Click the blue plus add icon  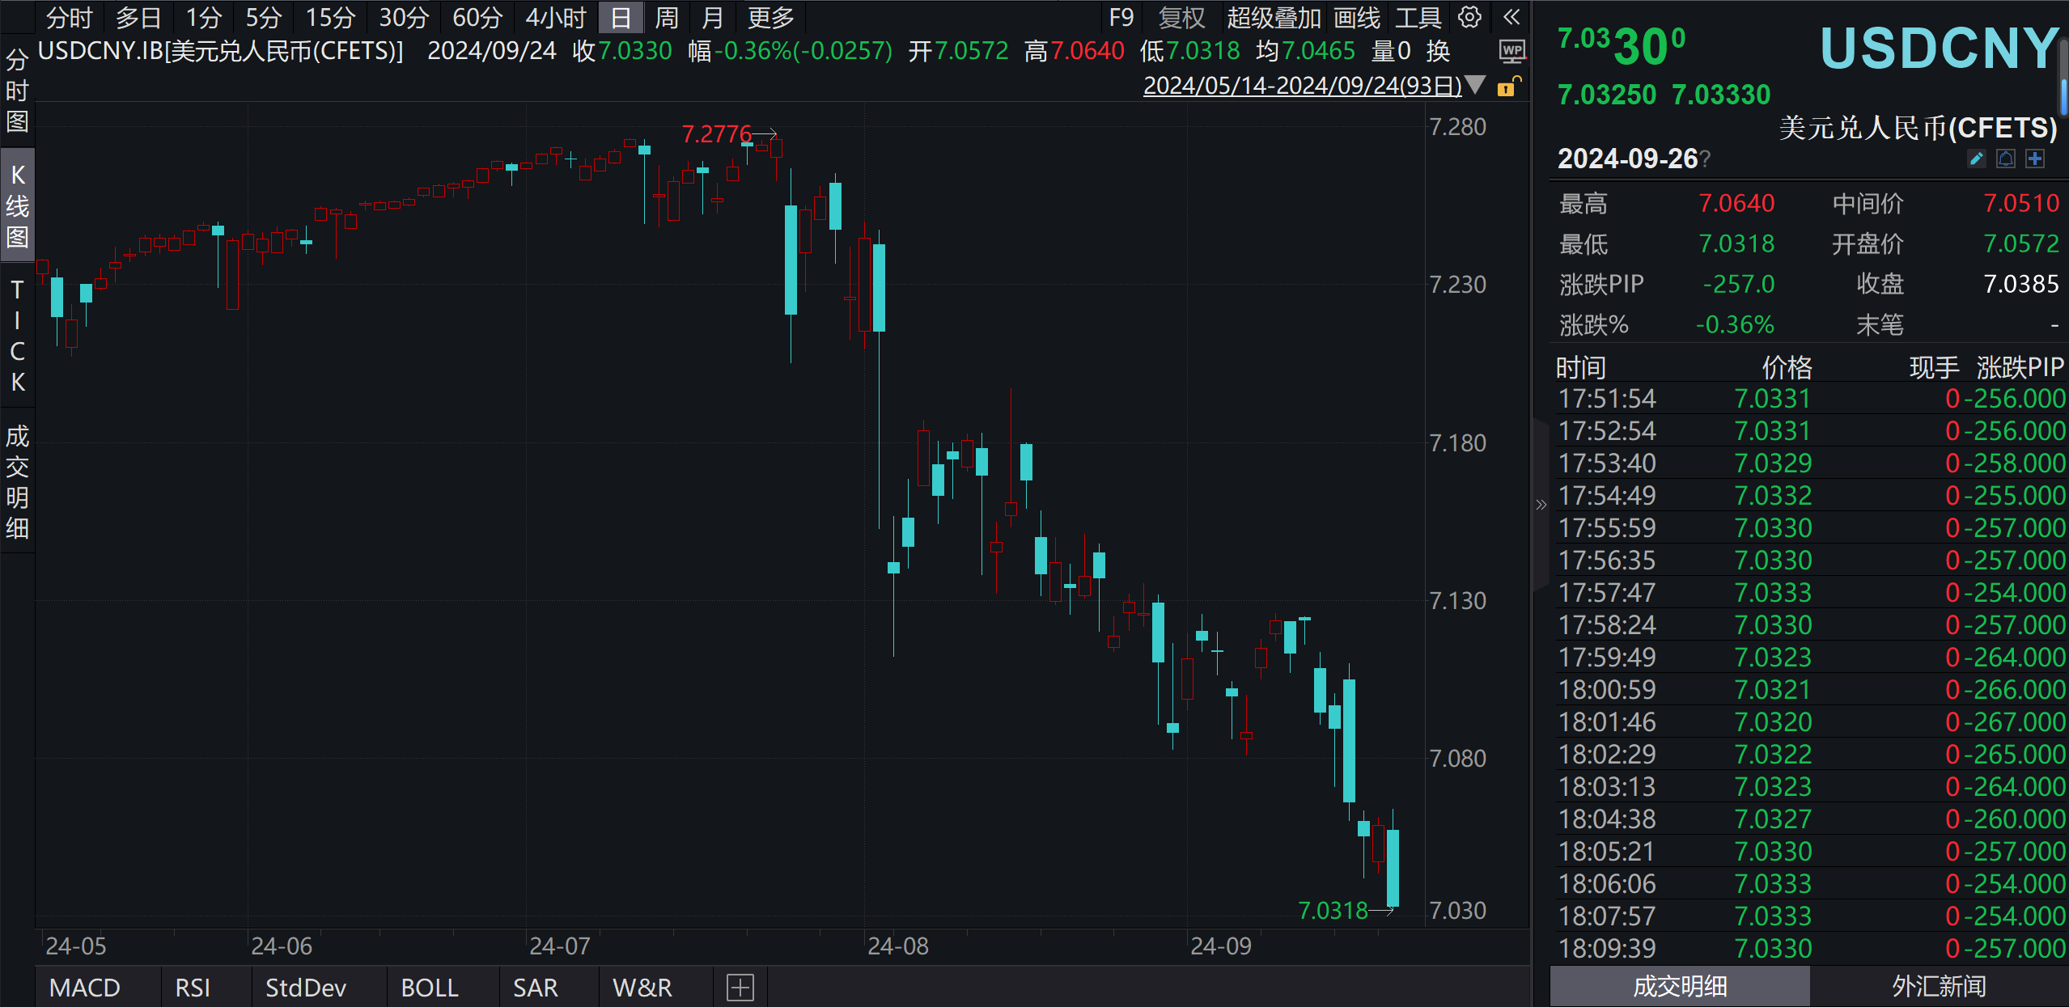(2036, 159)
